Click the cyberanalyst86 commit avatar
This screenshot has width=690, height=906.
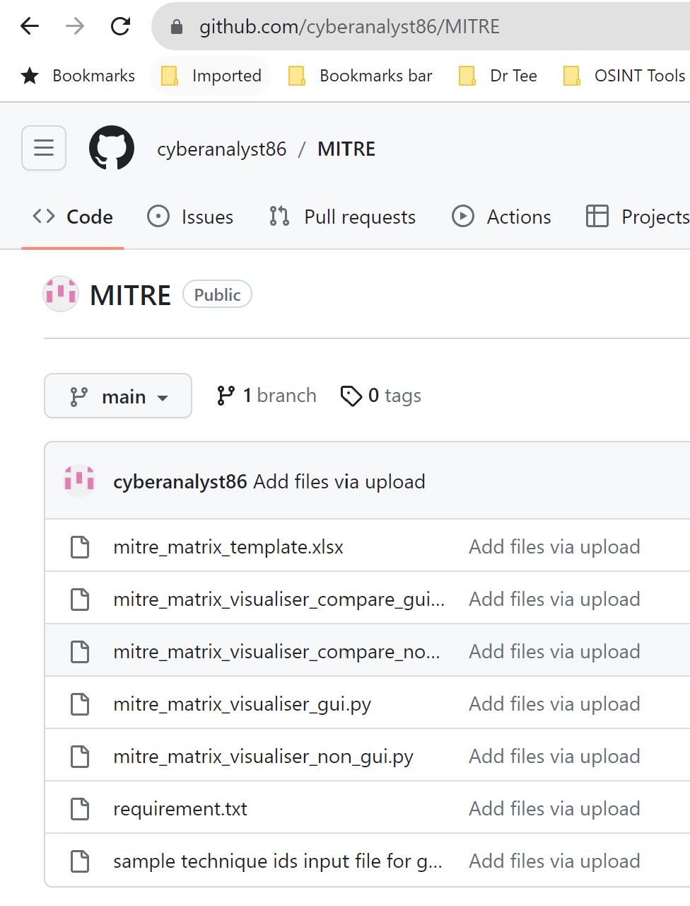(x=79, y=481)
